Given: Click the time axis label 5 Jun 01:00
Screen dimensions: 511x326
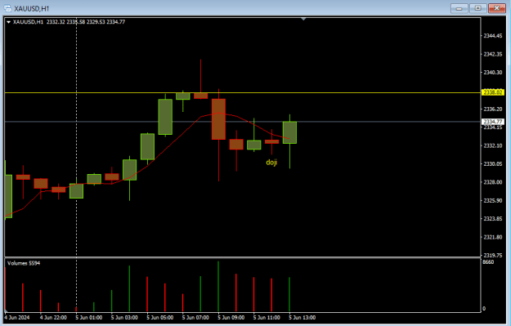Looking at the screenshot, I should click(x=88, y=318).
